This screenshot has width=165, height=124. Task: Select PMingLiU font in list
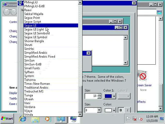click(x=51, y=2)
